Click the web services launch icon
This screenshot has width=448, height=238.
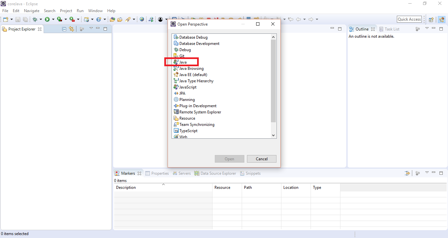pyautogui.click(x=151, y=19)
